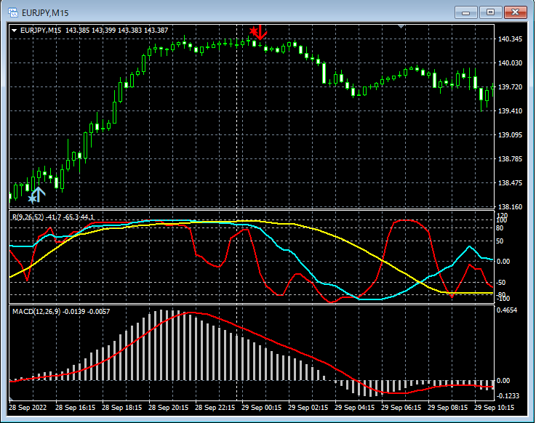Click the 0.4654 MACD scale value
The height and width of the screenshot is (423, 536).
507,310
